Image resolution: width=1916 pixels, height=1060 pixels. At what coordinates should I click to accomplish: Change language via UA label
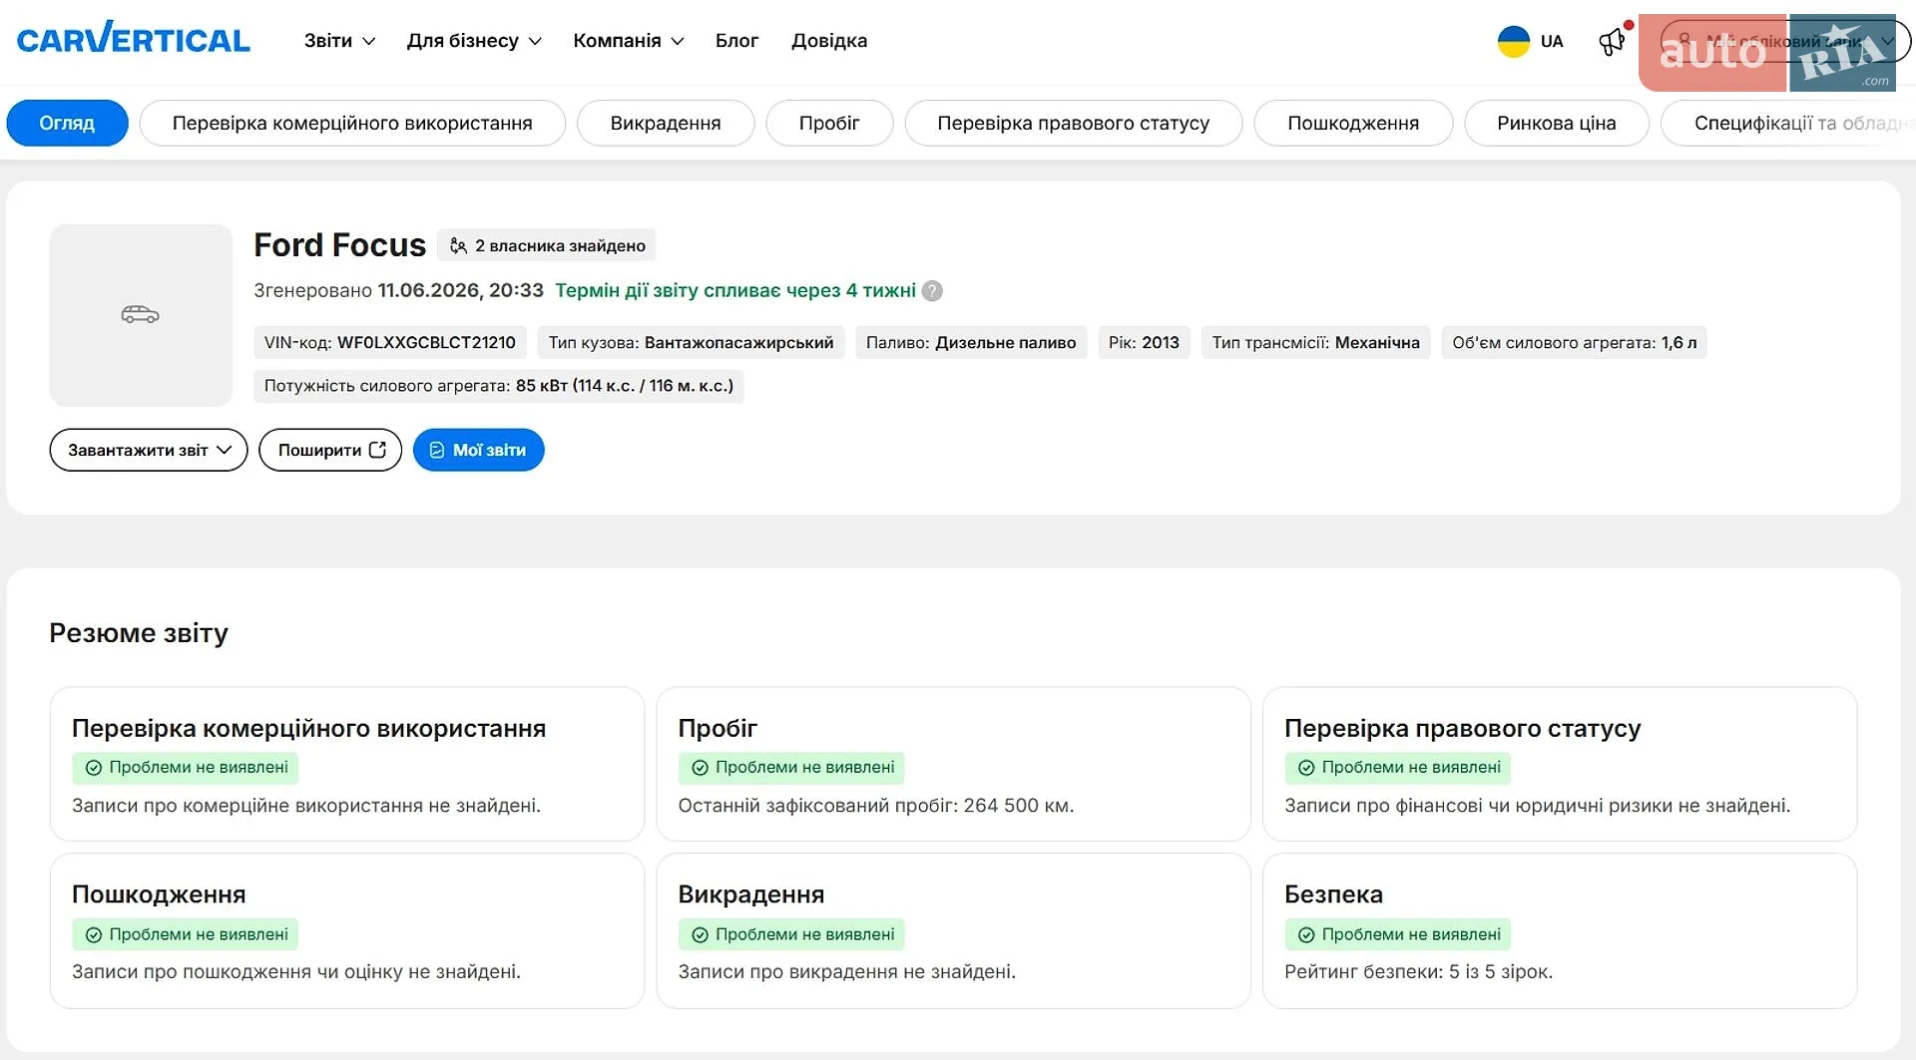1552,41
